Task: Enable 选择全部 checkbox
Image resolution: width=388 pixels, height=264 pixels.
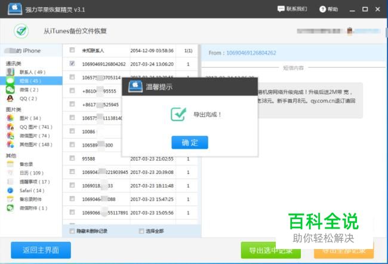Action: (x=141, y=231)
